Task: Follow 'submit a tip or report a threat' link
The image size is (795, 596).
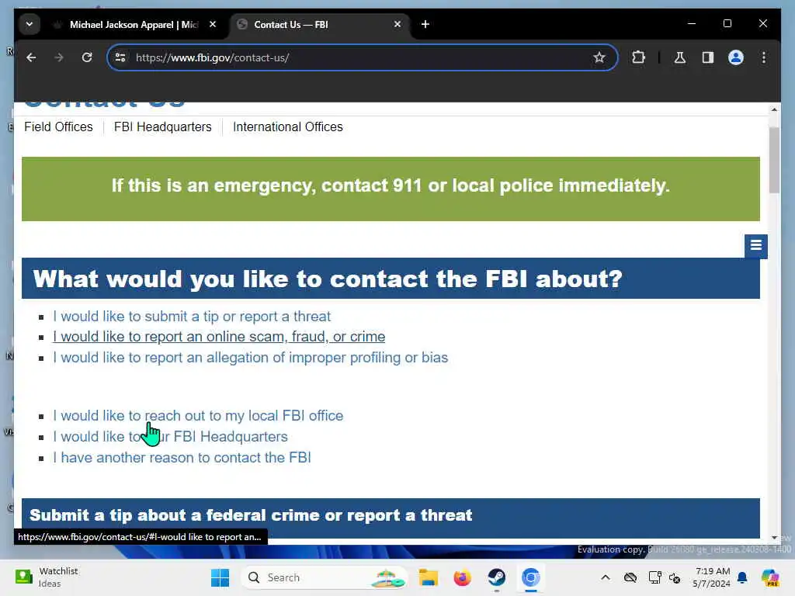Action: coord(192,317)
